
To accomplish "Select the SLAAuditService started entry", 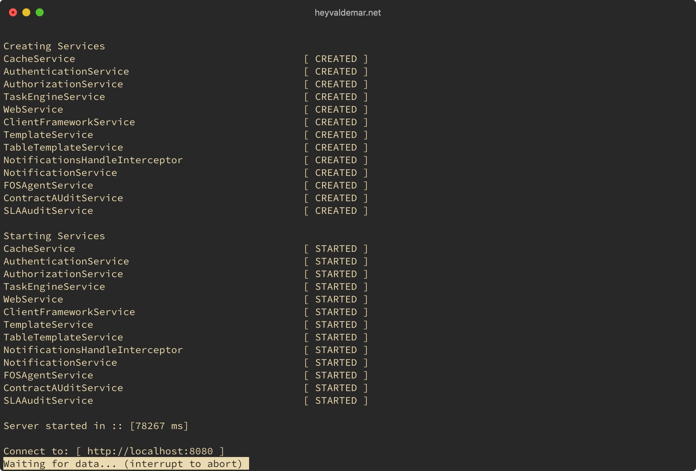I will [186, 400].
